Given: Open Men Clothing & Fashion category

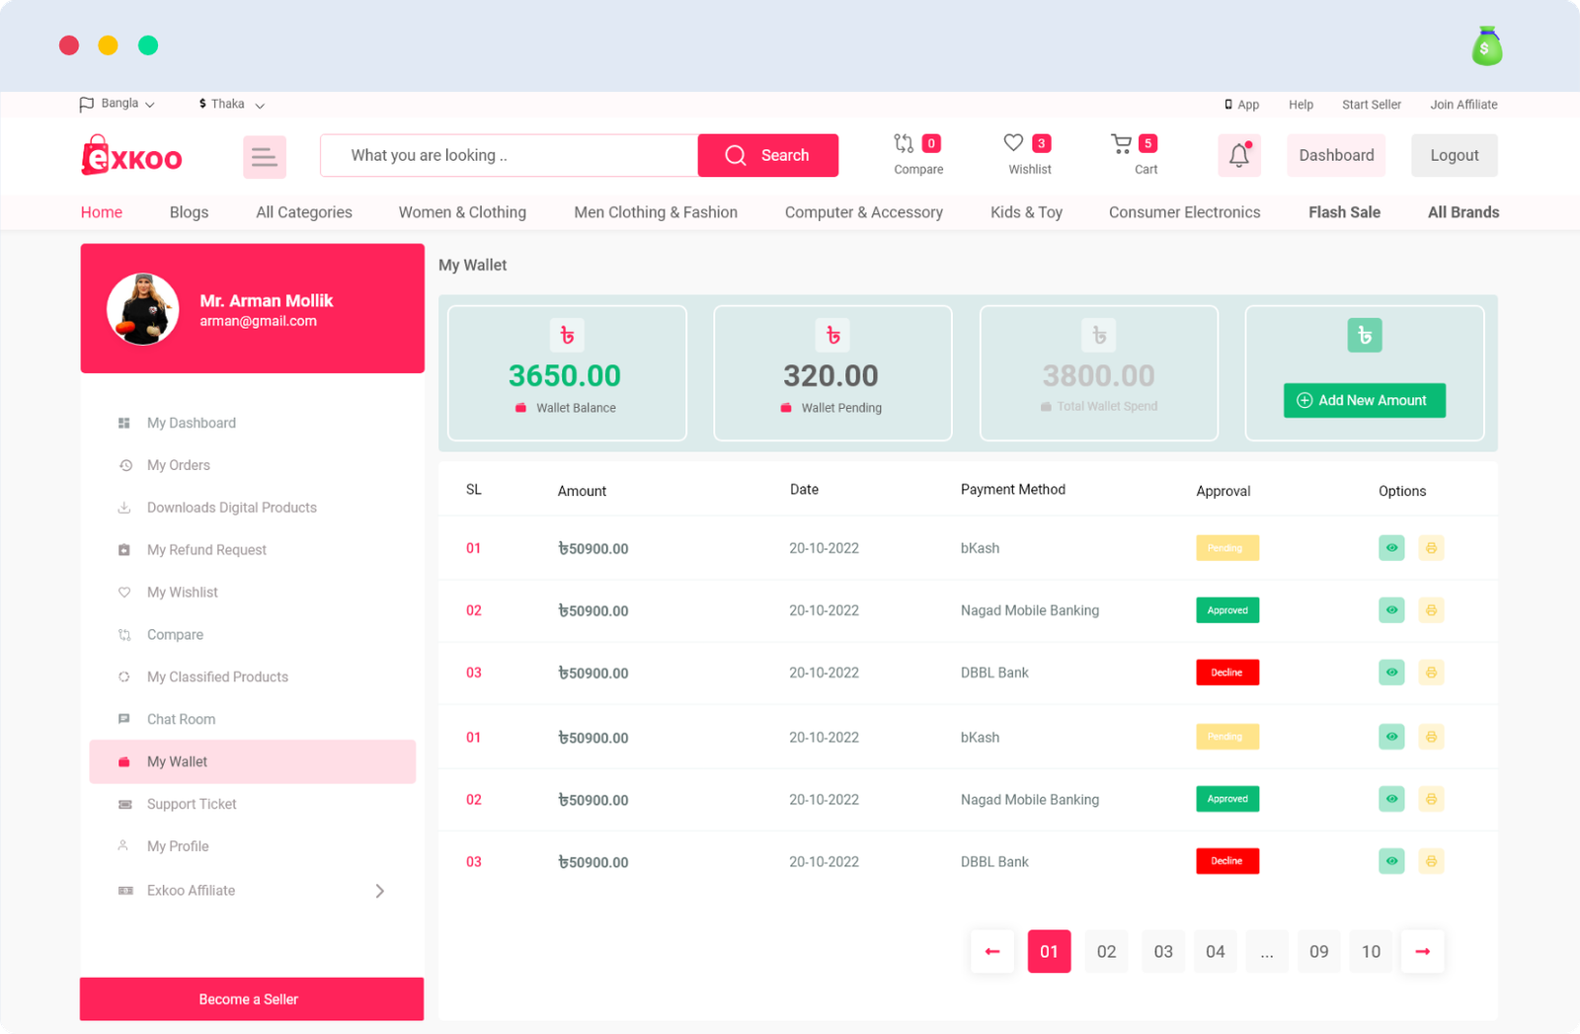Looking at the screenshot, I should coord(656,212).
